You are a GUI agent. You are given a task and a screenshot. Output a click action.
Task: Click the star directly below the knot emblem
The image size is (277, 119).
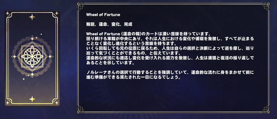(32, 74)
